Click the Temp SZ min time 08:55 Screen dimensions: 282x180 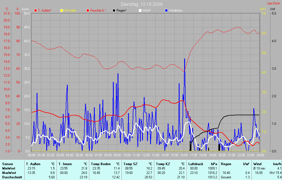[x=129, y=168]
